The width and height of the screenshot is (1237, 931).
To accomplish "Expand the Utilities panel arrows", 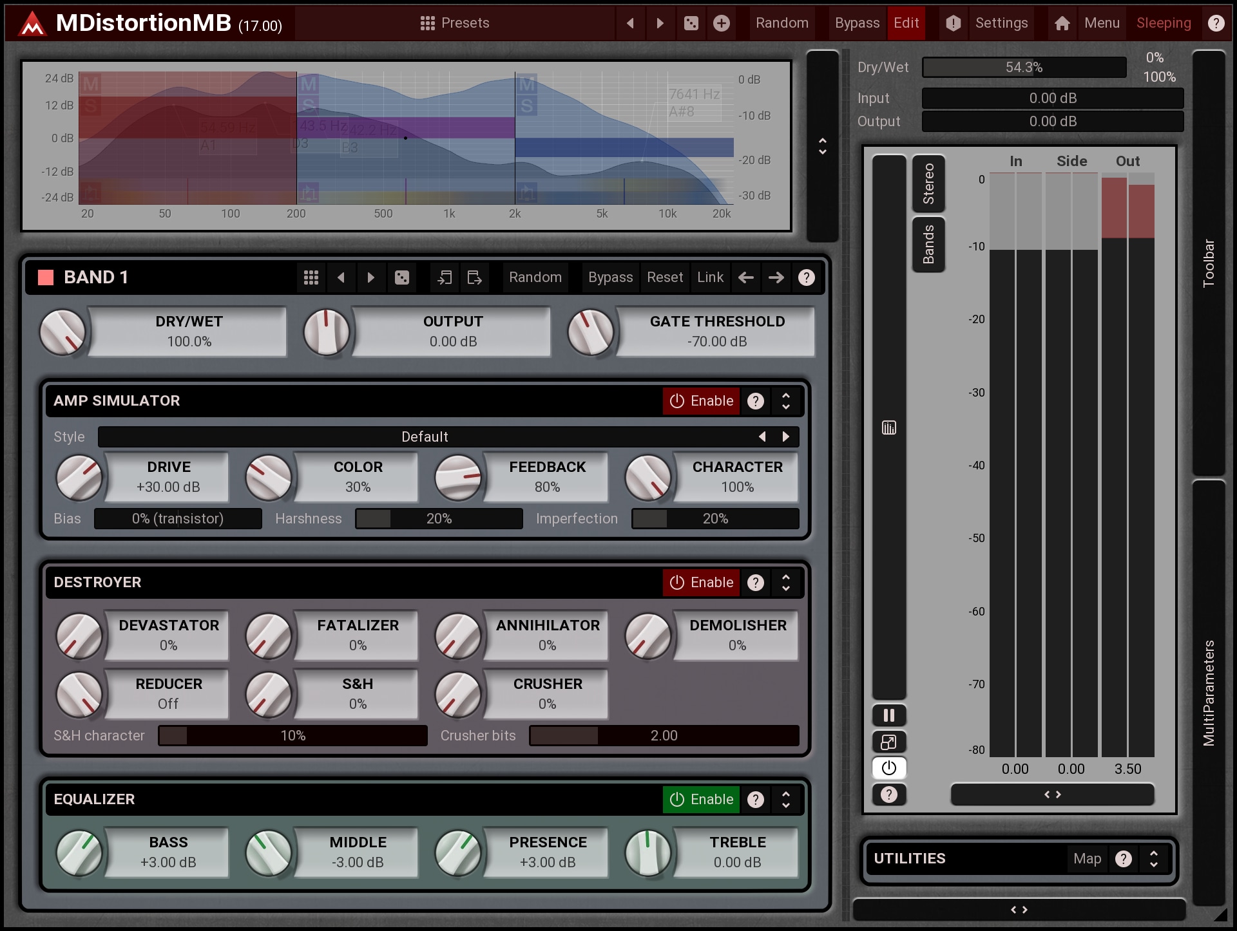I will (x=1153, y=859).
